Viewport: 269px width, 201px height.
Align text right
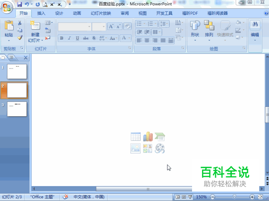tap(155, 41)
